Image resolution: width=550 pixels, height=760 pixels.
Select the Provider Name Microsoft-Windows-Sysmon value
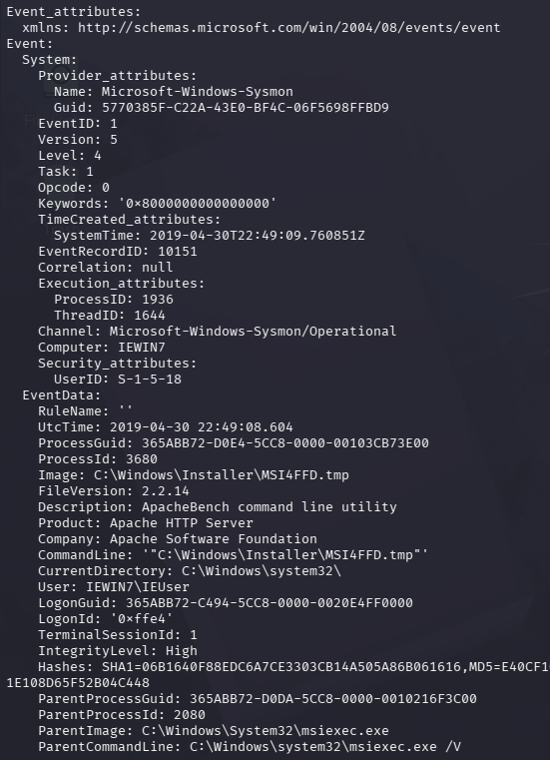pyautogui.click(x=198, y=92)
